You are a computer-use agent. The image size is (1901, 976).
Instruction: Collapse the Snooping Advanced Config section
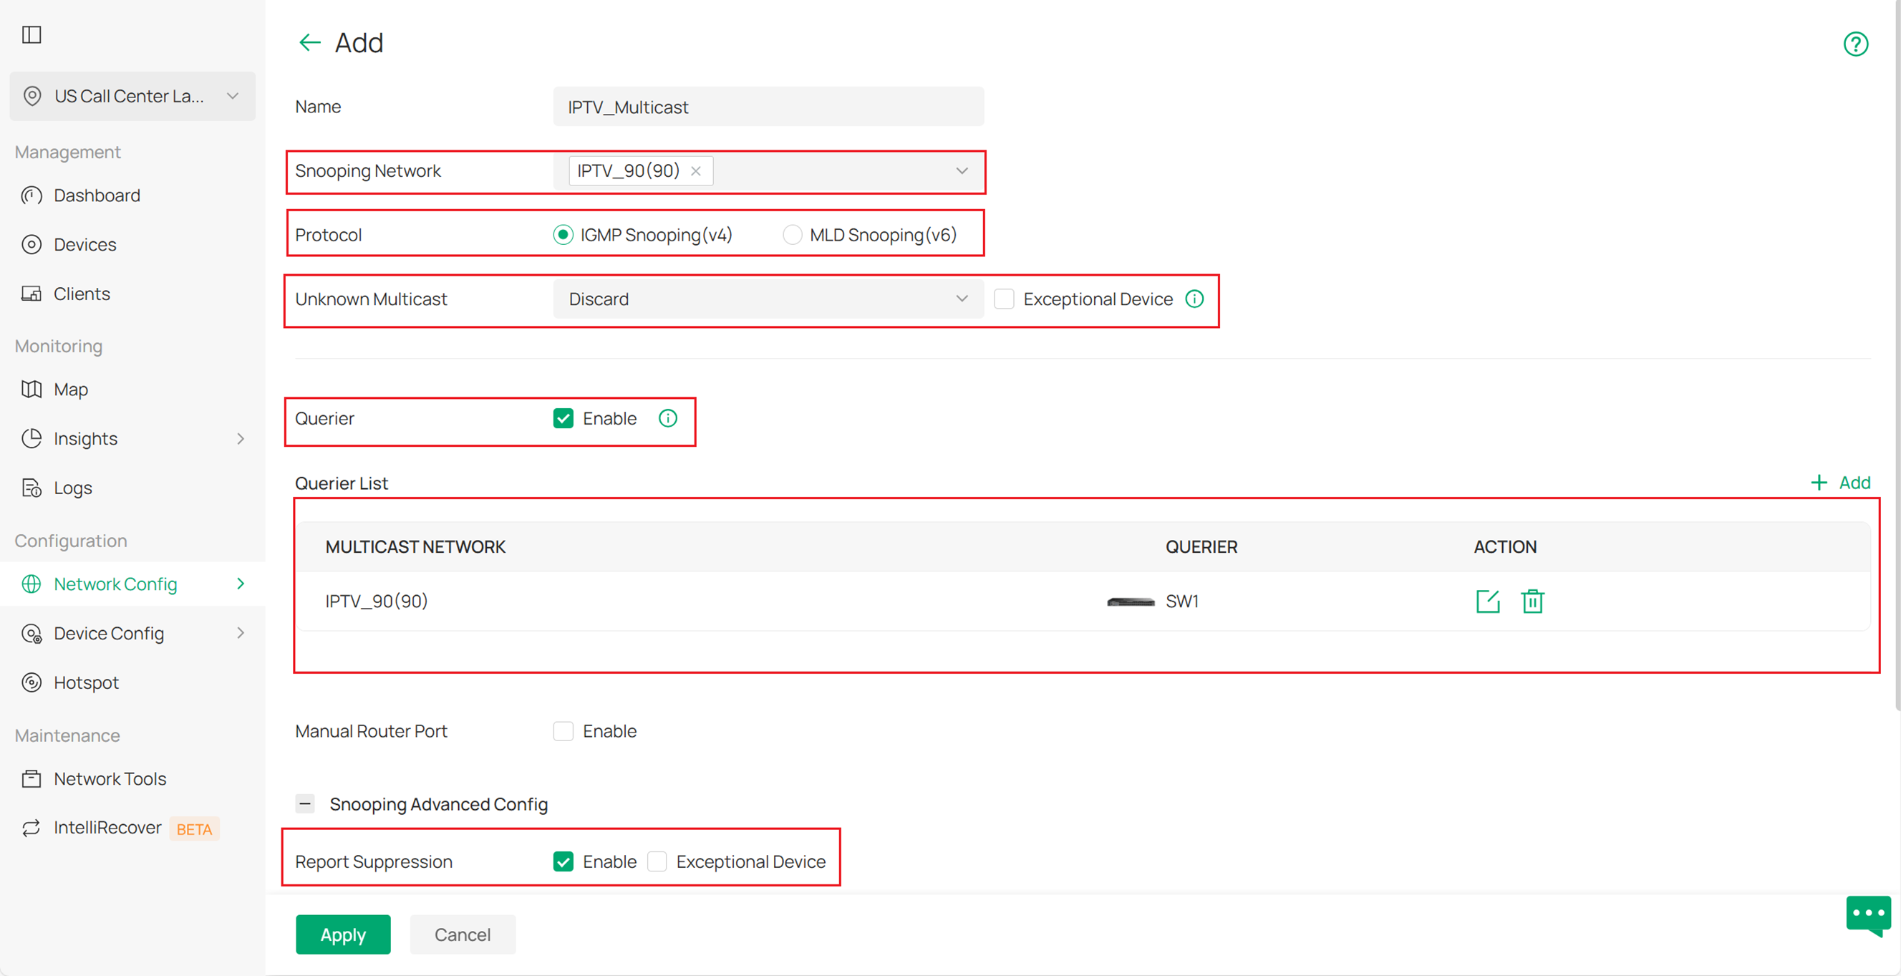(305, 804)
